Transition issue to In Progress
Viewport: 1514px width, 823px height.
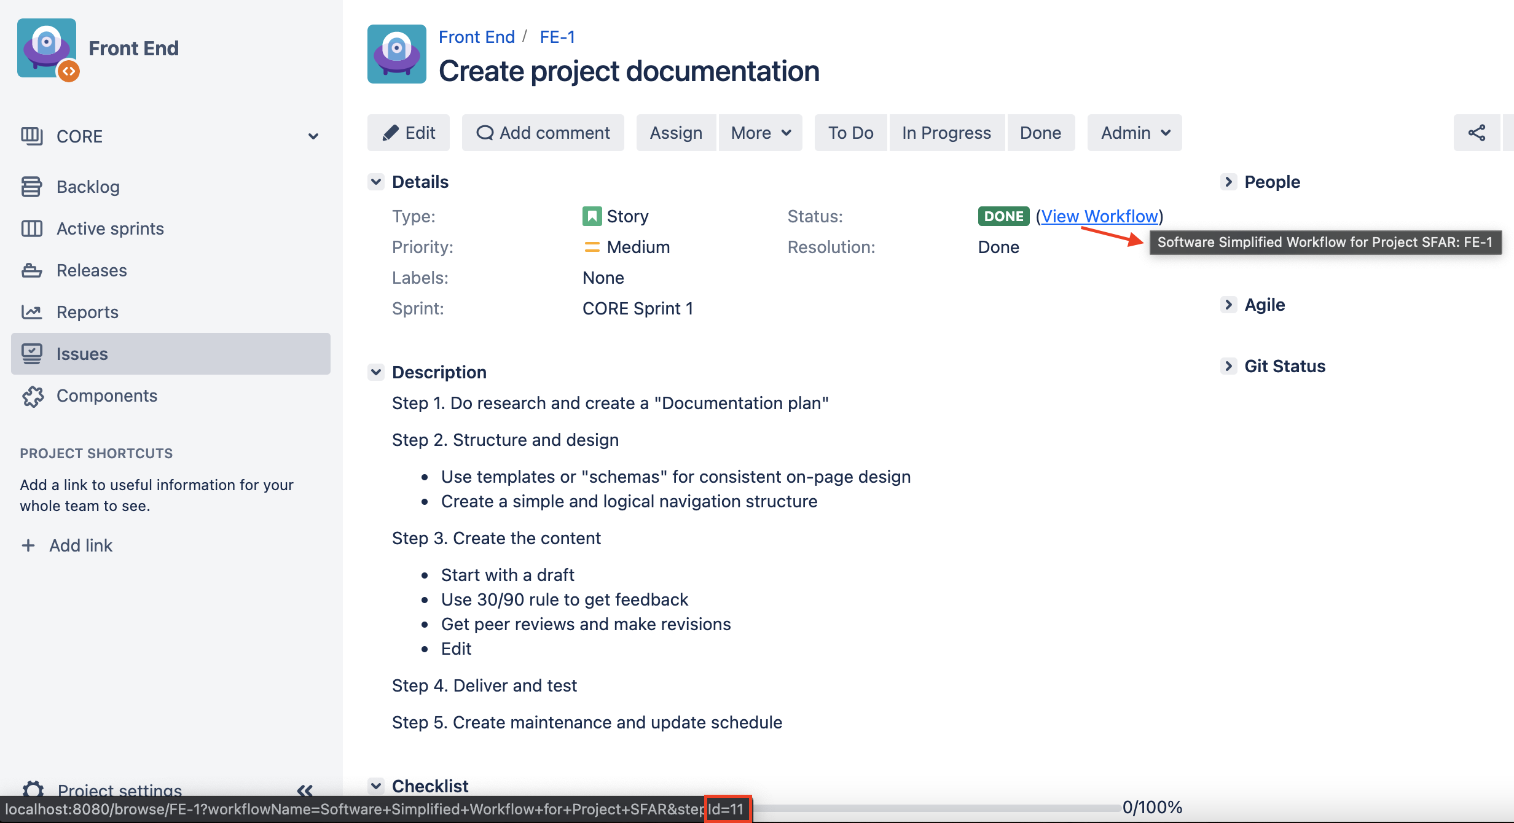[x=946, y=133]
